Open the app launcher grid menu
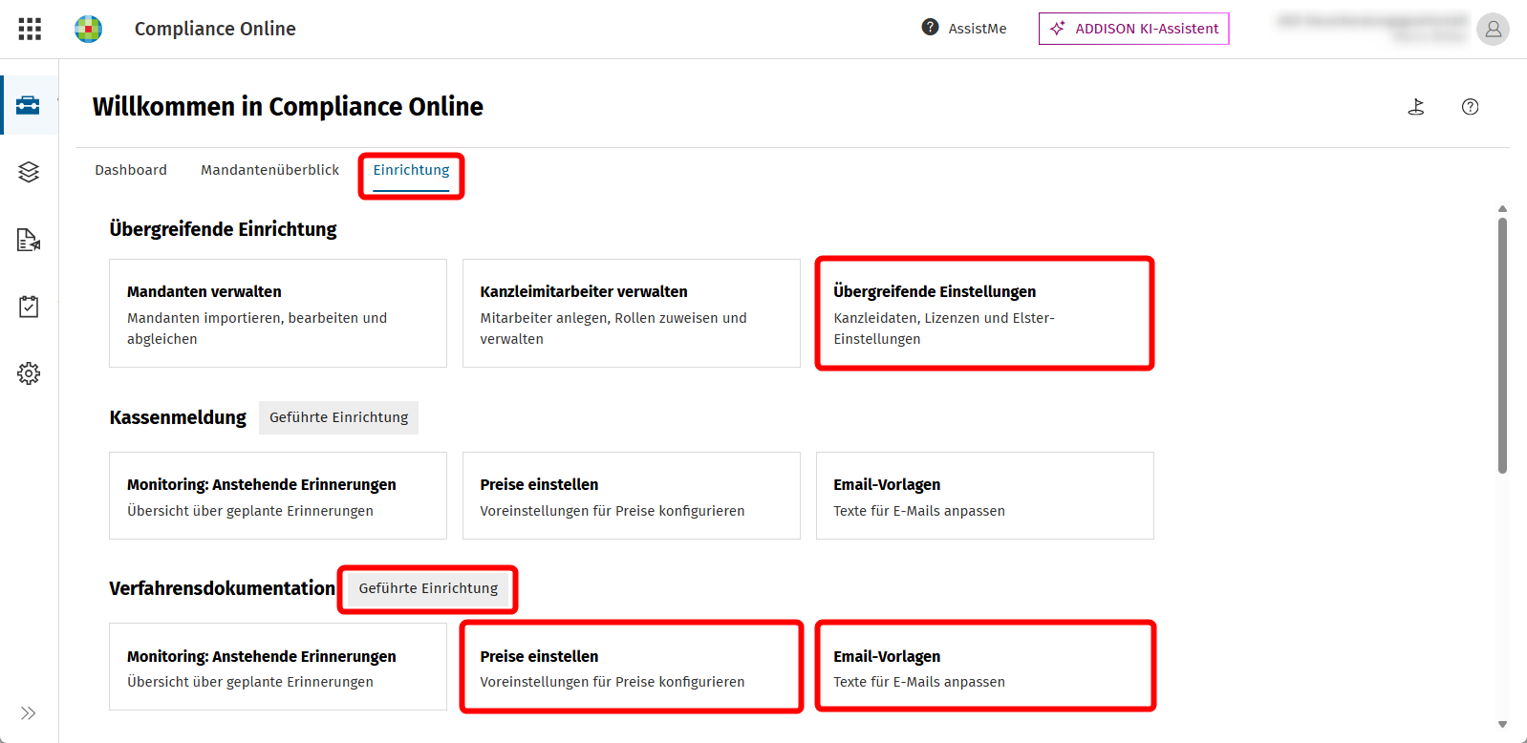The width and height of the screenshot is (1527, 743). pyautogui.click(x=30, y=29)
